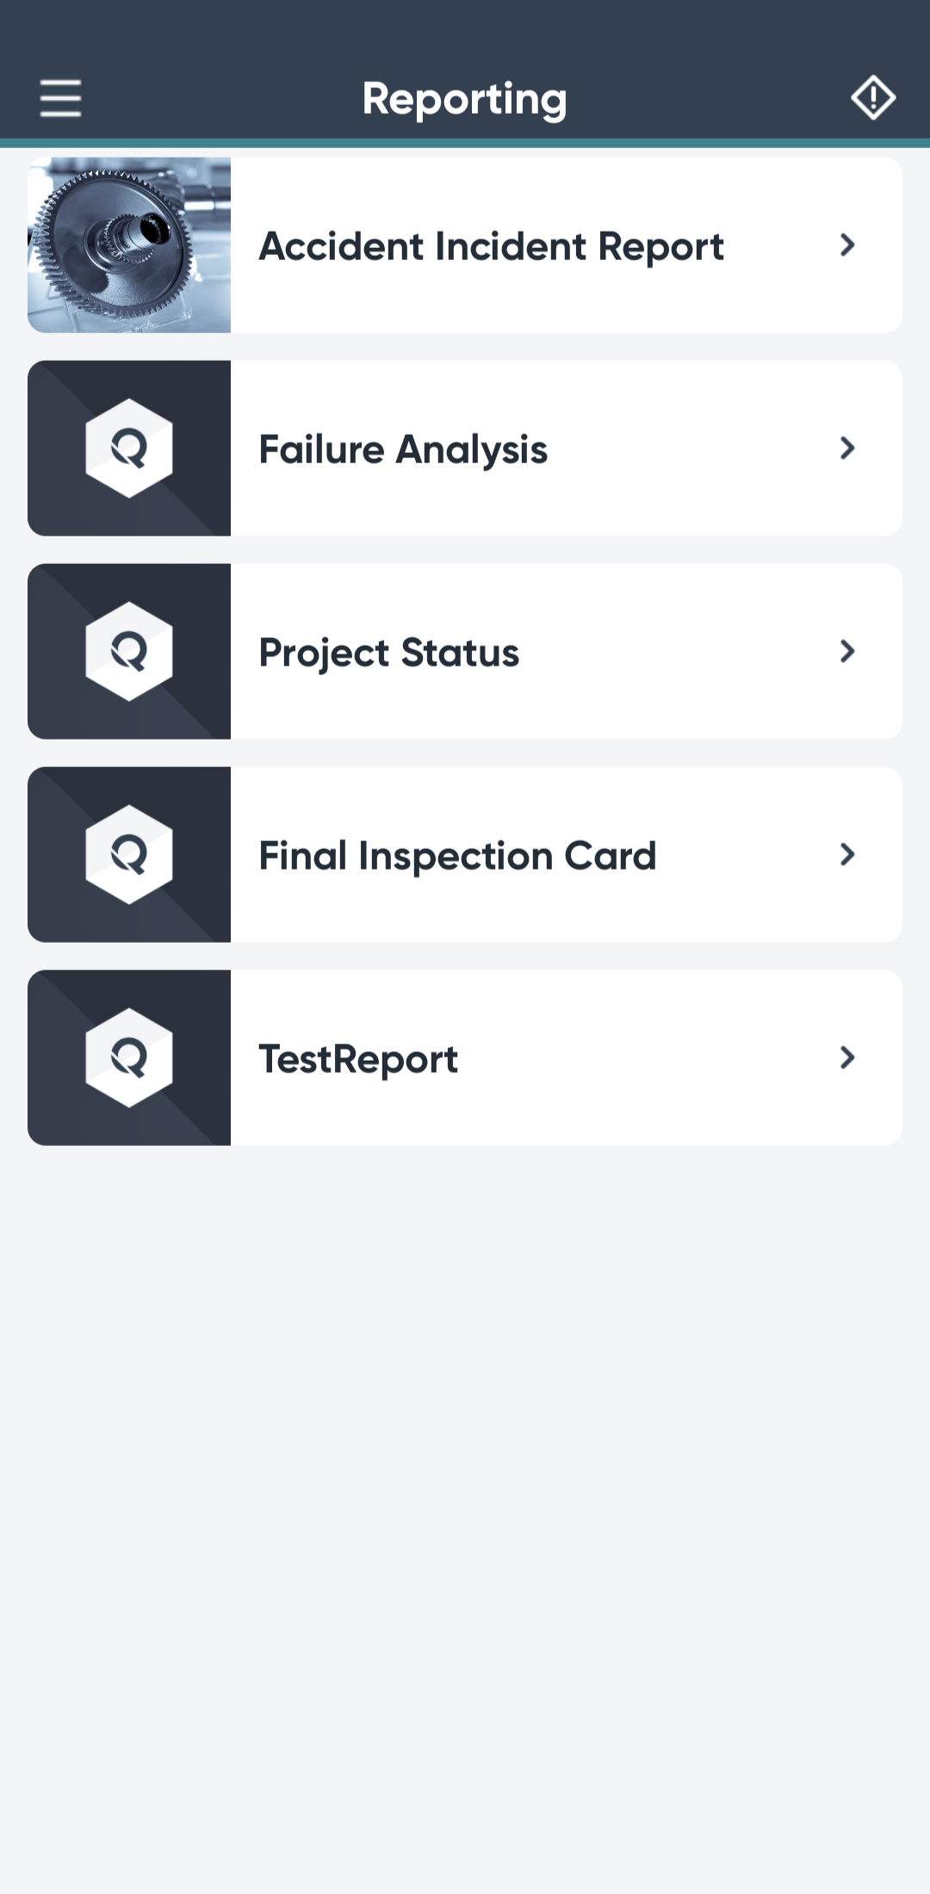Open the Project Status report
This screenshot has height=1894, width=930.
[x=389, y=652]
